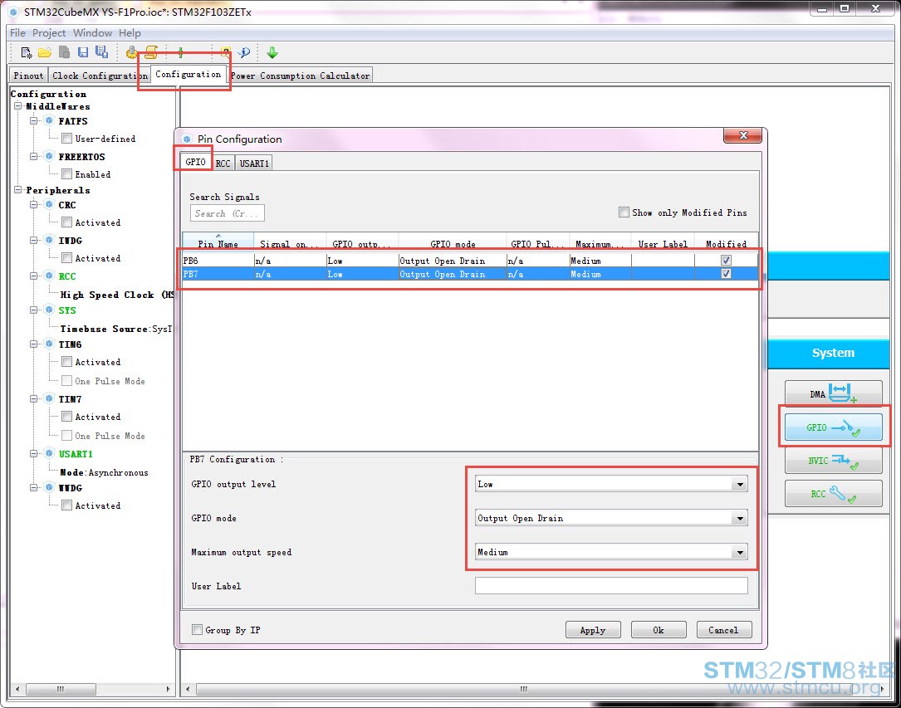Close the Pin Configuration dialog
This screenshot has height=708, width=901.
point(743,135)
